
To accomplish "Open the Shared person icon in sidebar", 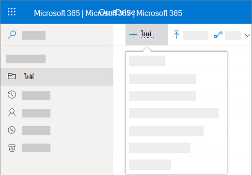I will 12,112.
